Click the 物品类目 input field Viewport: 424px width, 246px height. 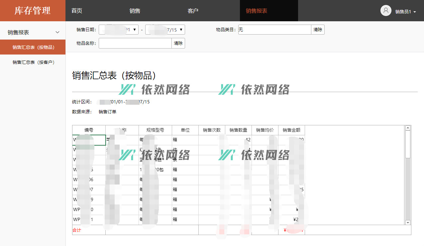click(274, 30)
